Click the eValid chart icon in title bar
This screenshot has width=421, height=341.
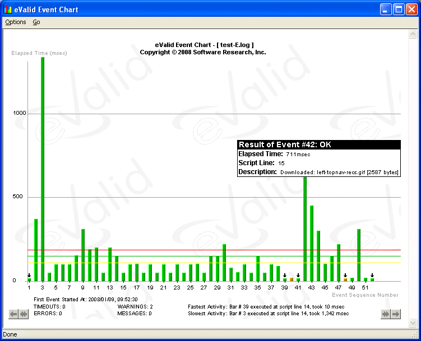pyautogui.click(x=8, y=10)
